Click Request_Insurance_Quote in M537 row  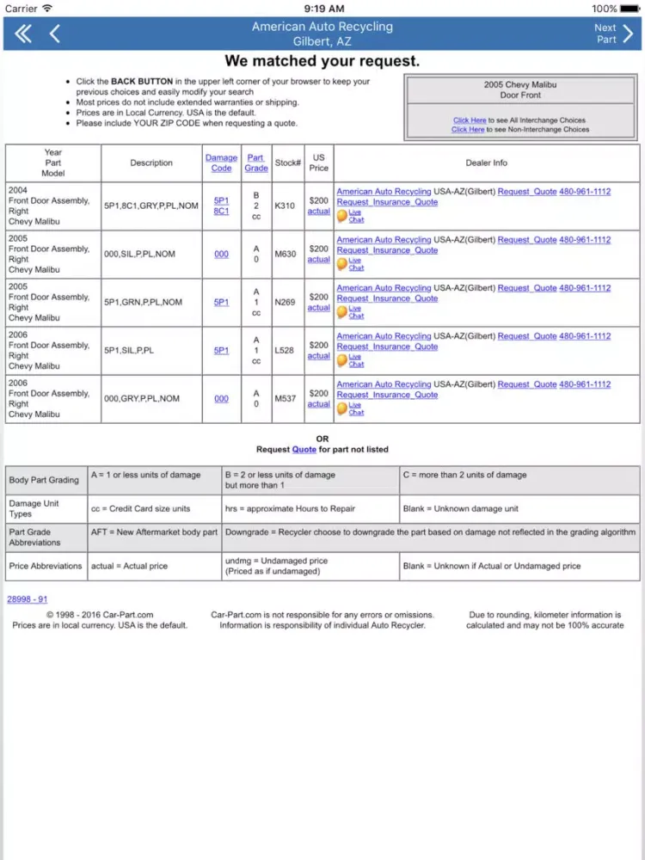tap(387, 395)
